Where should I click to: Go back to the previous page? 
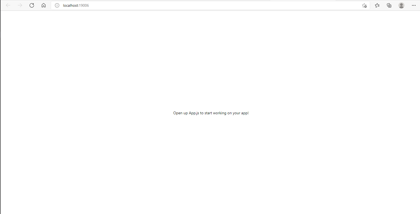pos(8,5)
